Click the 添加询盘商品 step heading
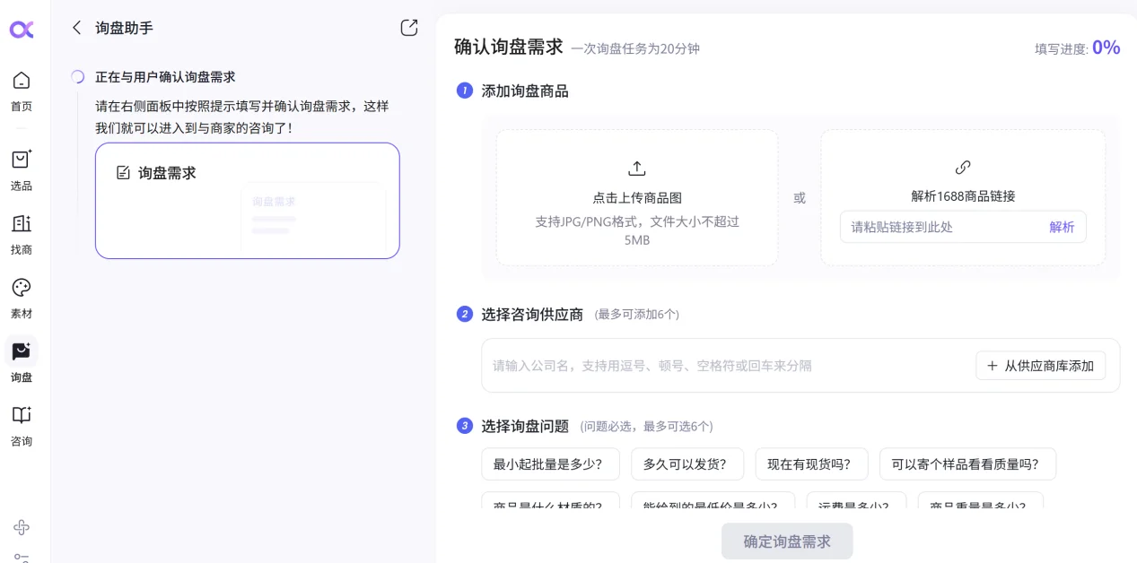This screenshot has width=1137, height=563. pos(525,91)
